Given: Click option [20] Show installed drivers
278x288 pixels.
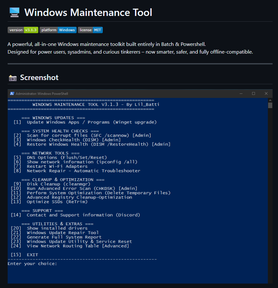Looking at the screenshot, I should pyautogui.click(x=49, y=228).
